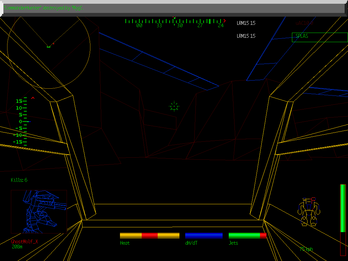
Task: Click the GhostWolf_X target name label
Action: tap(24, 242)
